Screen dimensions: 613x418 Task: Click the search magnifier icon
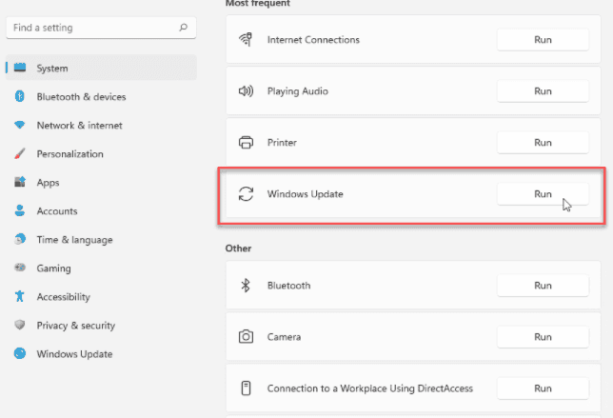[x=184, y=28]
